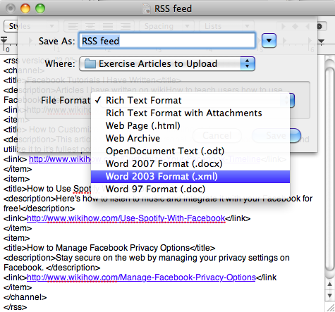This screenshot has width=335, height=312.
Task: Click the window zoom green button
Action: pos(40,8)
